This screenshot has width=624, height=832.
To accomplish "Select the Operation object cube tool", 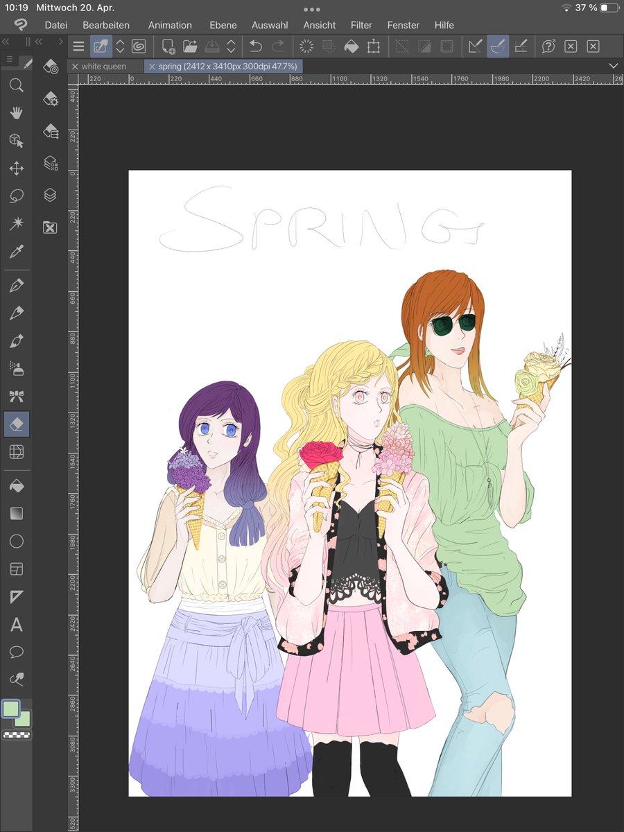I will pyautogui.click(x=17, y=141).
